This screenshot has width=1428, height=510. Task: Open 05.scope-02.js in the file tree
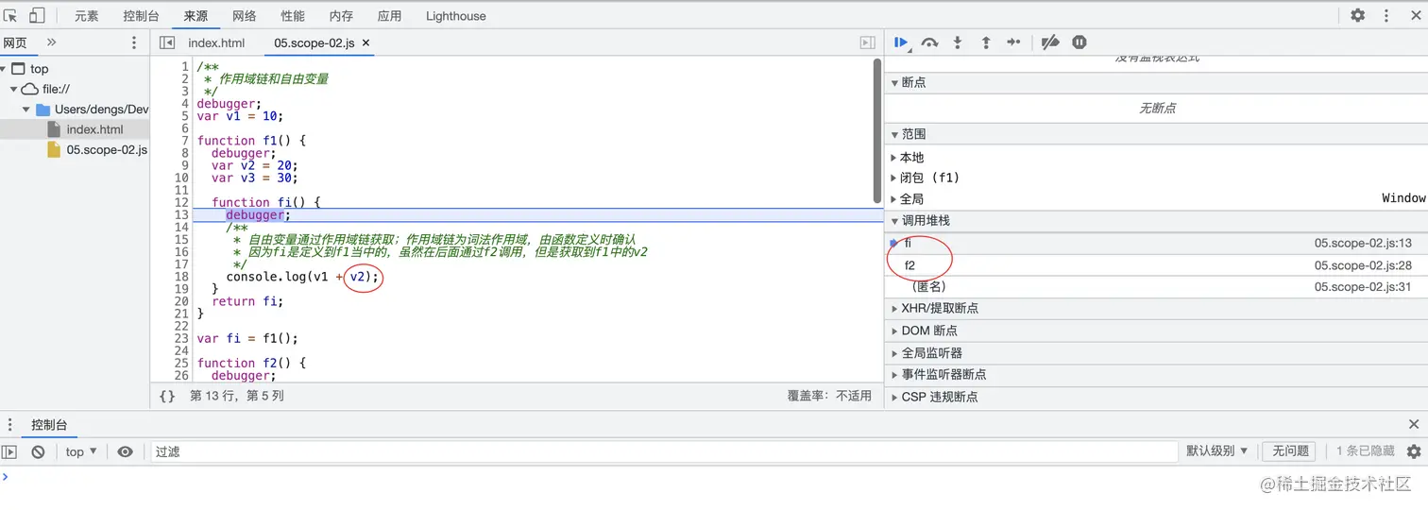click(x=107, y=150)
